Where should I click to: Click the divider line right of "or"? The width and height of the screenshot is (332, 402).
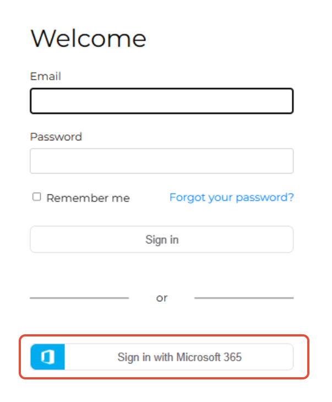click(244, 298)
